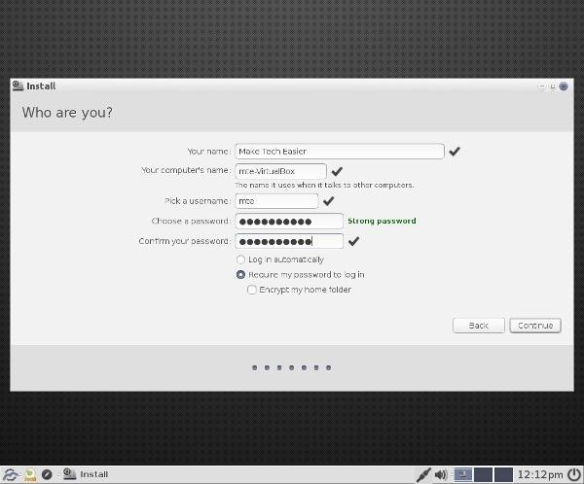
Task: Click the computer name hint text
Action: (324, 185)
